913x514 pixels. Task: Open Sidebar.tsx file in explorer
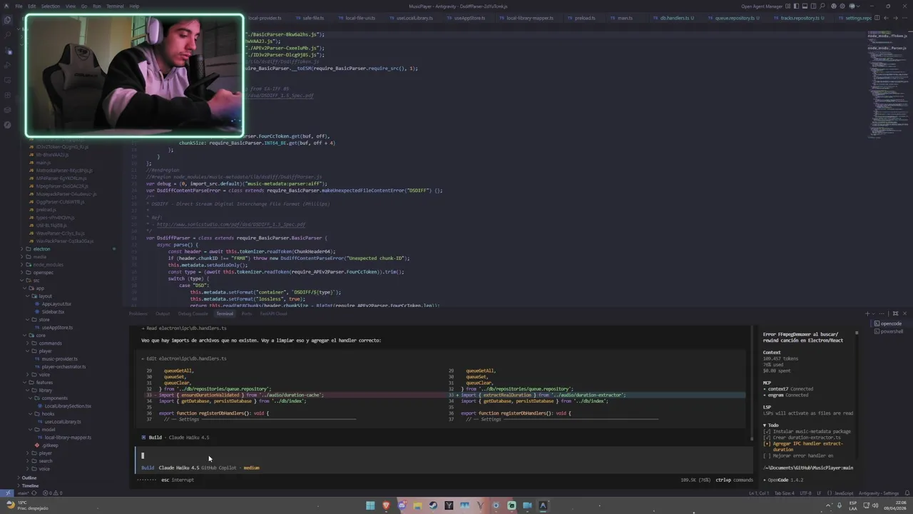53,311
